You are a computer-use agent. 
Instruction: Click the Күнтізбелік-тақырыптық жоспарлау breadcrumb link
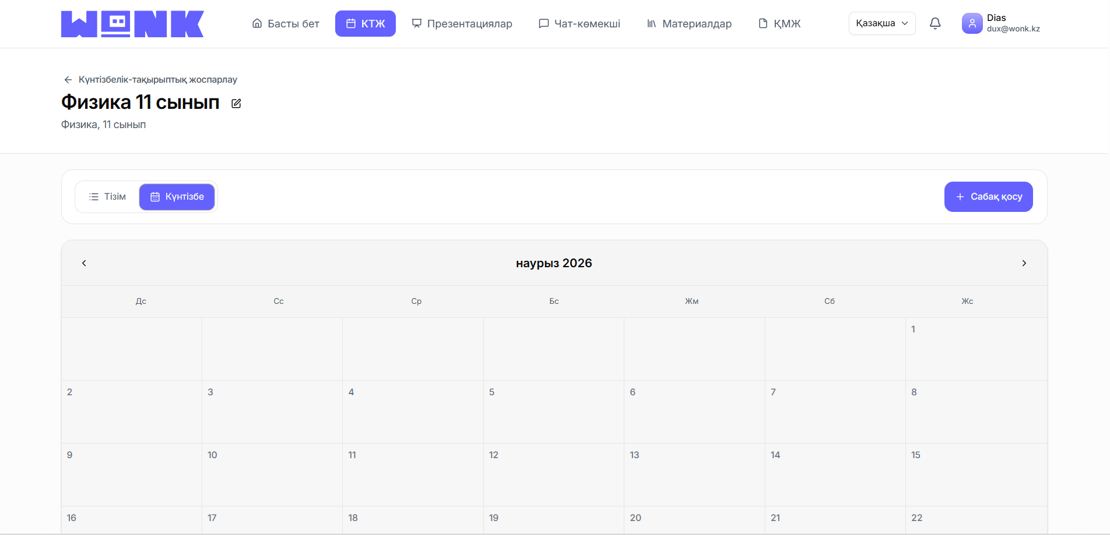pyautogui.click(x=158, y=80)
